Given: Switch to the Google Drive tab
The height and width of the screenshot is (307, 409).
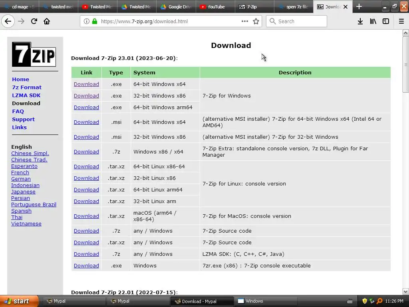Looking at the screenshot, I should [x=176, y=7].
